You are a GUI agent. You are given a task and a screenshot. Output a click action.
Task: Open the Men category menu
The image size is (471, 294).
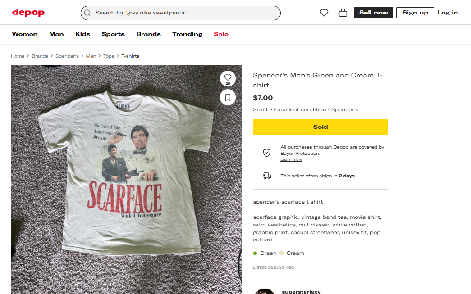coord(56,34)
